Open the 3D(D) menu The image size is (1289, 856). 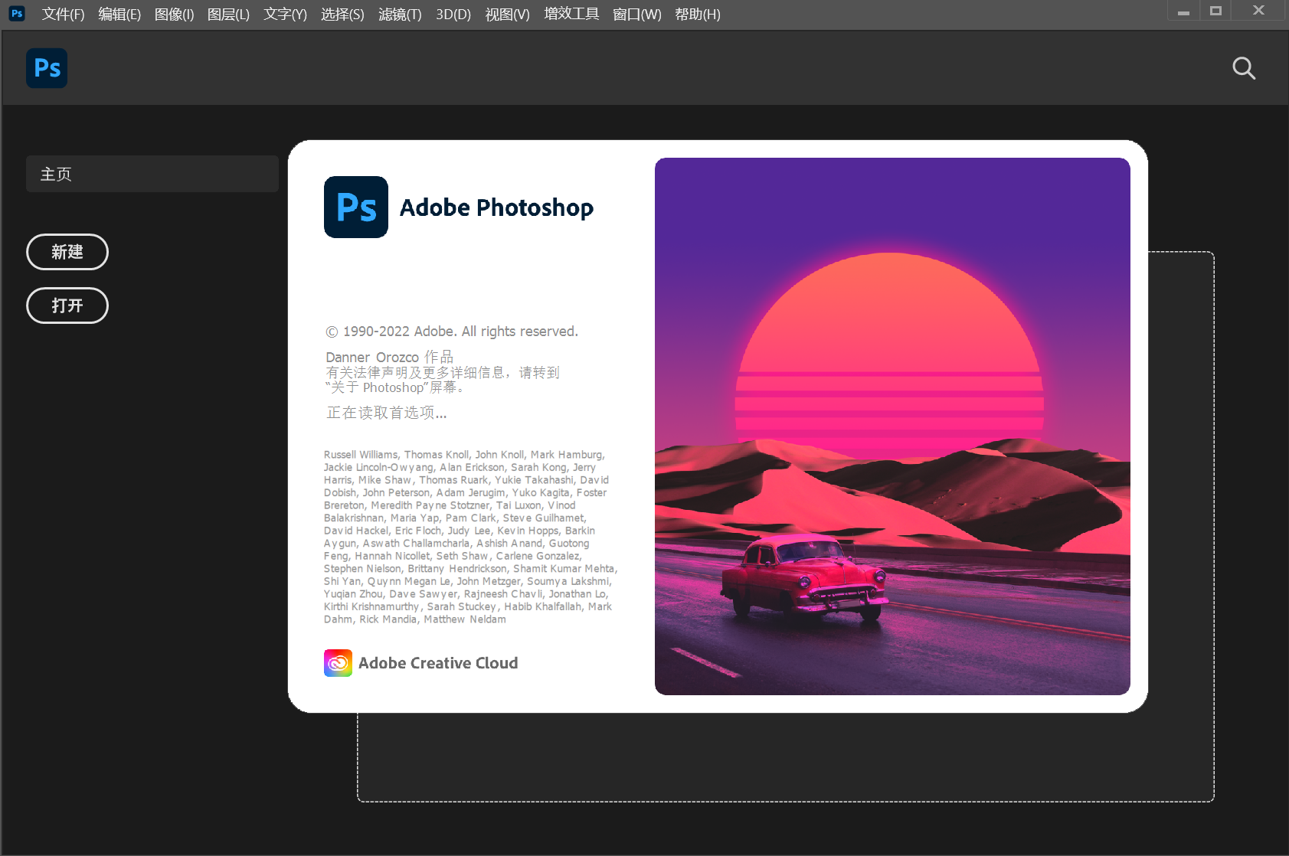453,14
